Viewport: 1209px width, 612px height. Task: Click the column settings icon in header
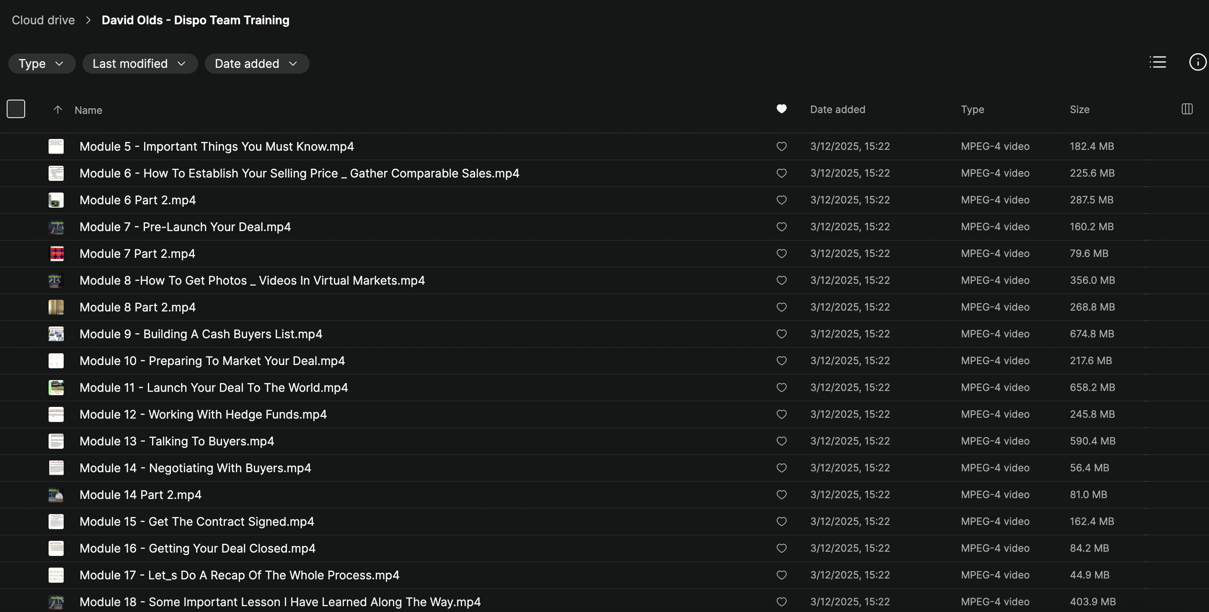click(1186, 109)
